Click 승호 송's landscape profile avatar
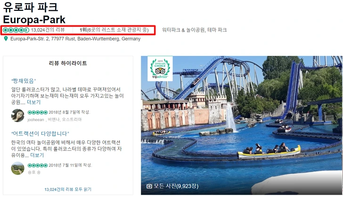The image size is (343, 197). click(x=18, y=168)
